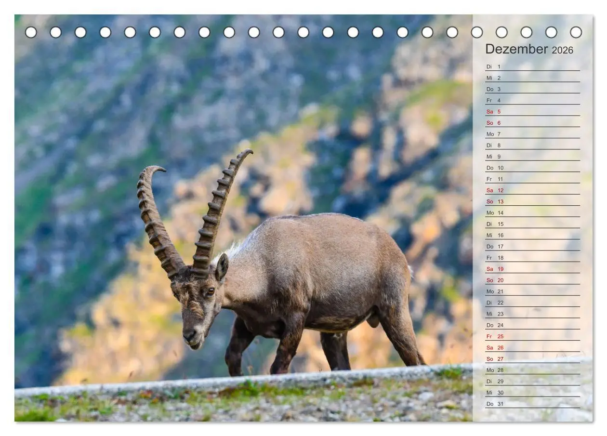Viewport: 607px width, 436px height.
Task: Select the Sa 5 date row
Action: 532,111
